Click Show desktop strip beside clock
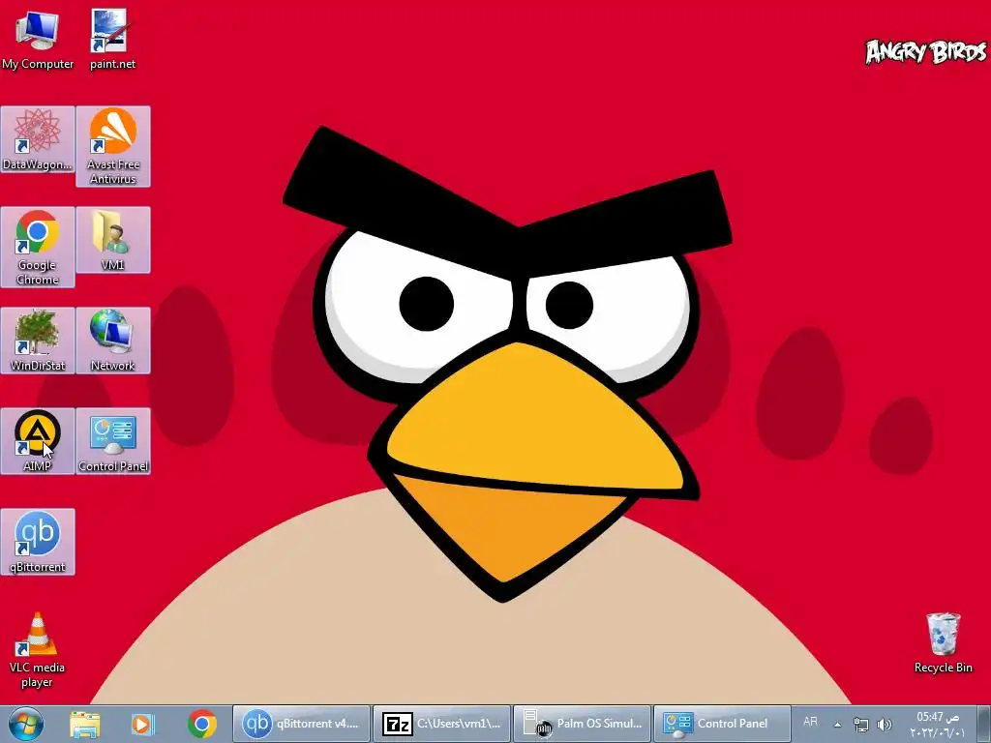 point(983,724)
